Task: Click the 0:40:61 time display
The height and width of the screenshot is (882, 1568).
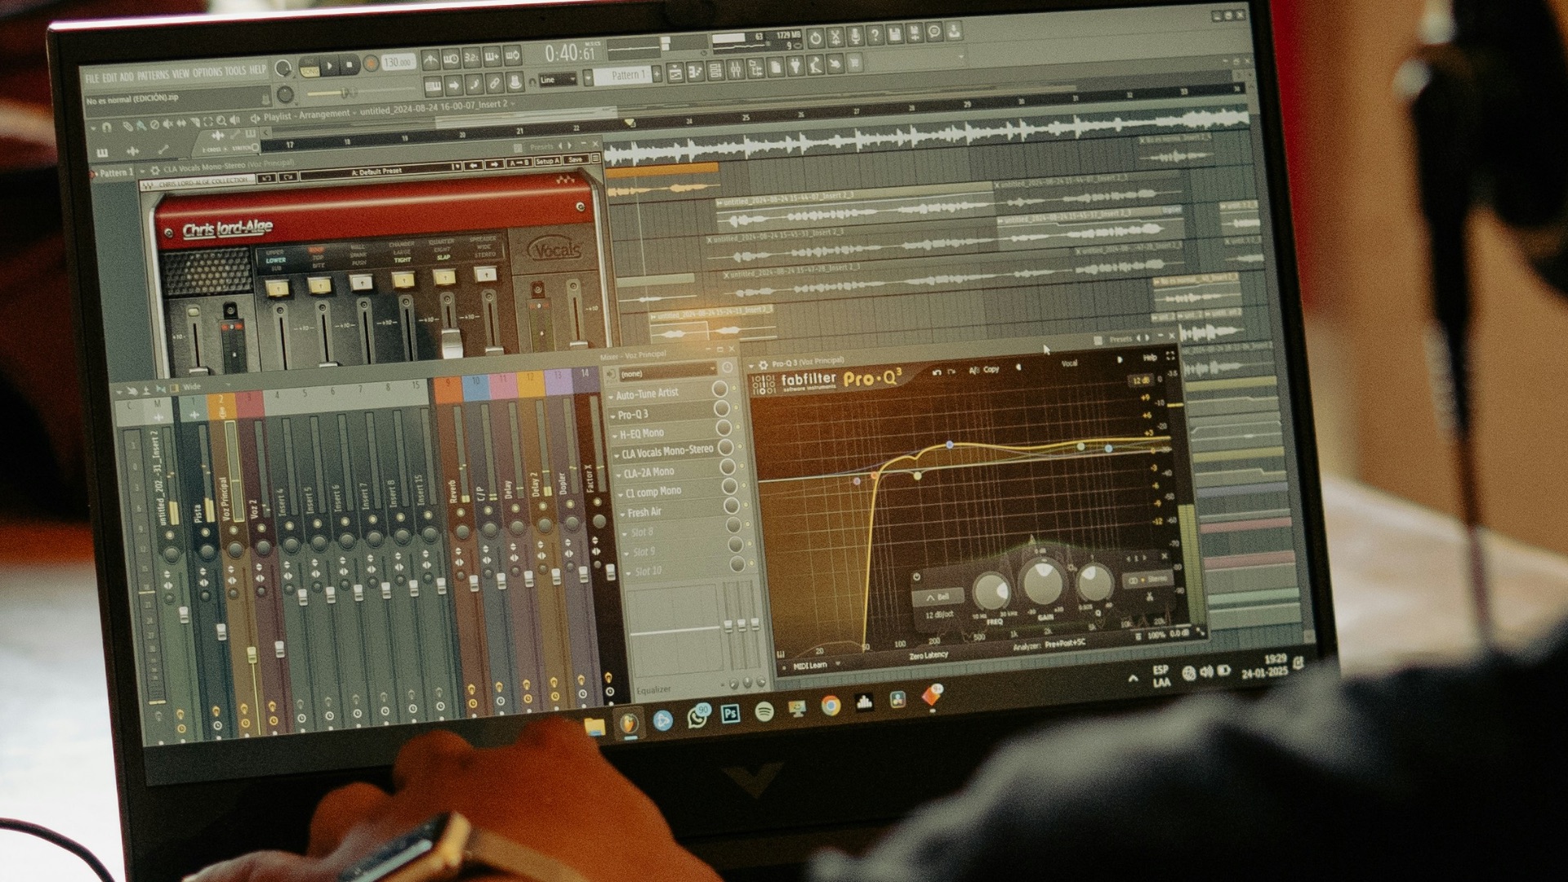Action: [x=570, y=53]
